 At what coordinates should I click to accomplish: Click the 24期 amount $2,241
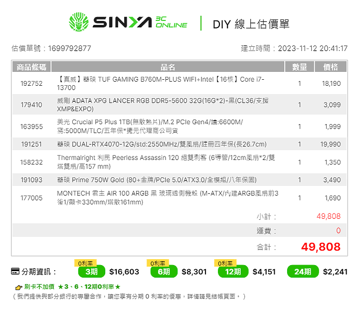(x=335, y=272)
